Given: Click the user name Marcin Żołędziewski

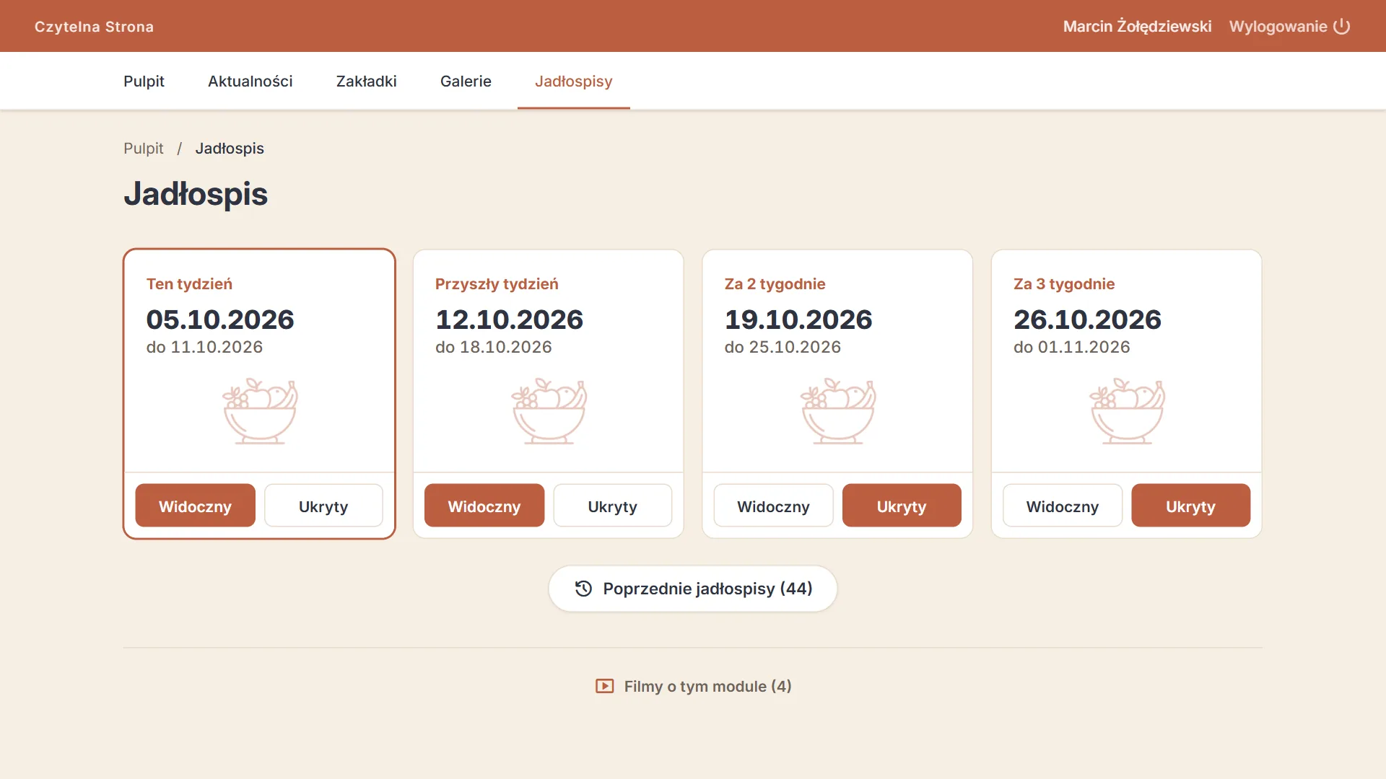Looking at the screenshot, I should [x=1137, y=27].
